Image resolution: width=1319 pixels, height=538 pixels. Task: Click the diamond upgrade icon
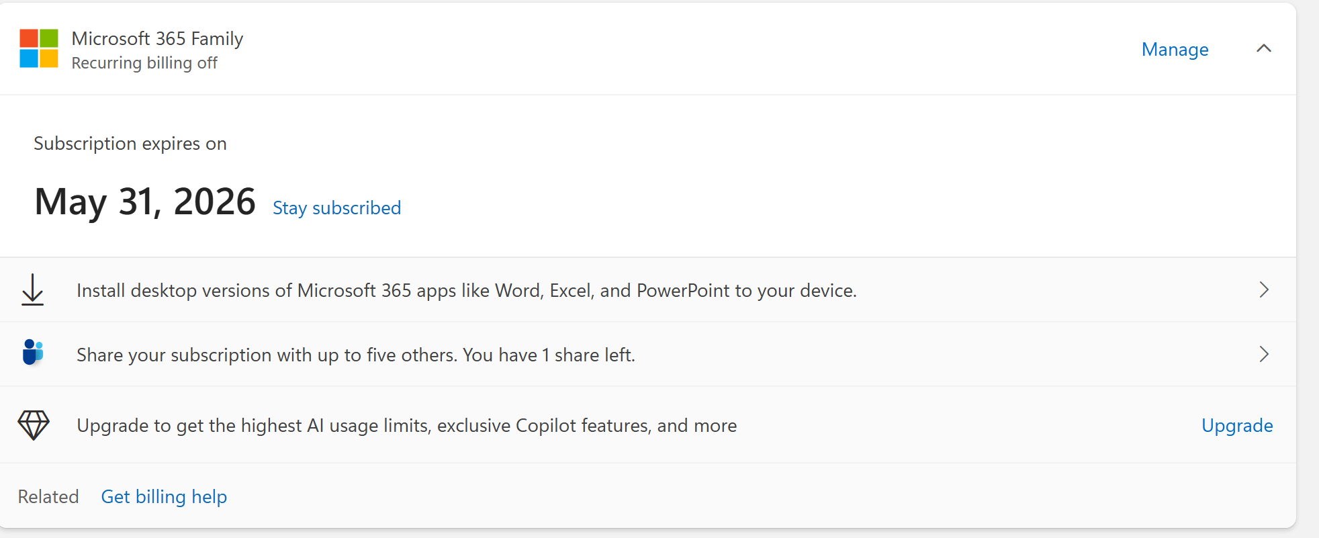coord(34,425)
